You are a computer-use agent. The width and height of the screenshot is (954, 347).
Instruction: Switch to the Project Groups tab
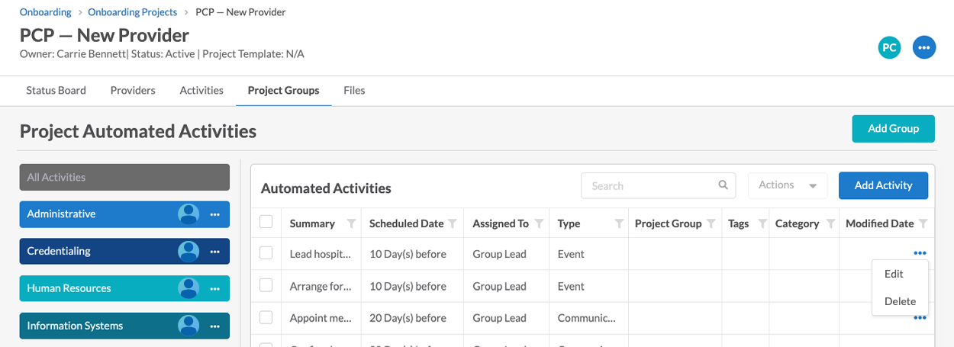click(283, 90)
